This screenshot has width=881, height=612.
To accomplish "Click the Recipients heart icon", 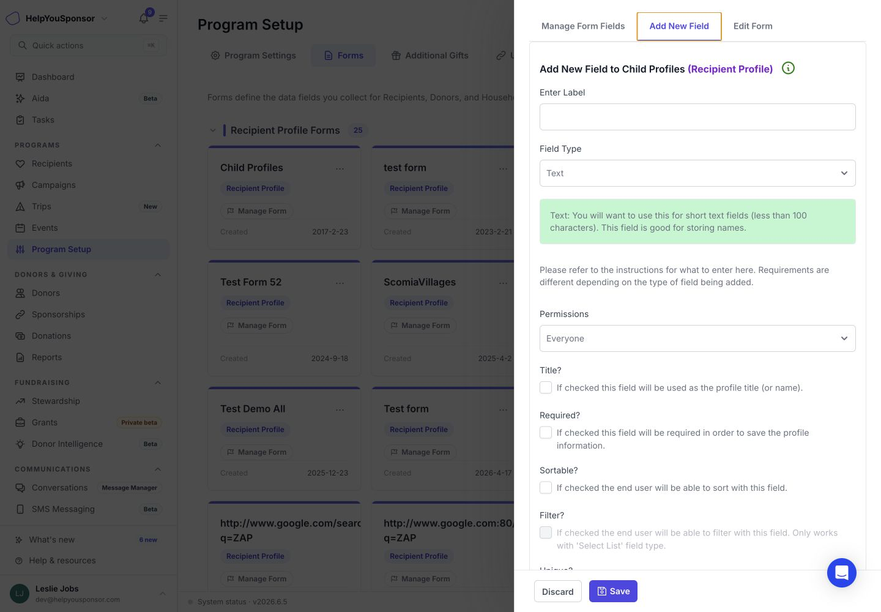I will coord(20,164).
